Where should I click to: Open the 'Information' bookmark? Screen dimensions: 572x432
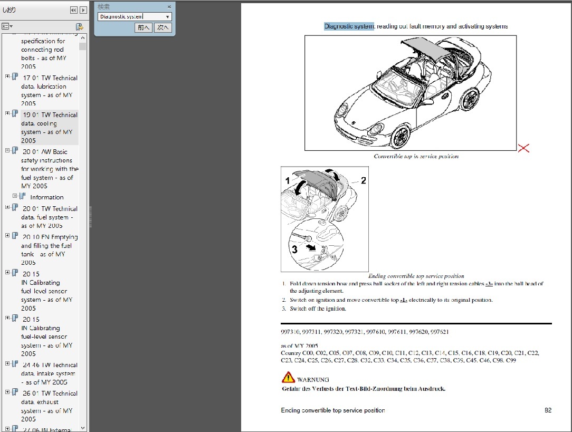click(46, 197)
